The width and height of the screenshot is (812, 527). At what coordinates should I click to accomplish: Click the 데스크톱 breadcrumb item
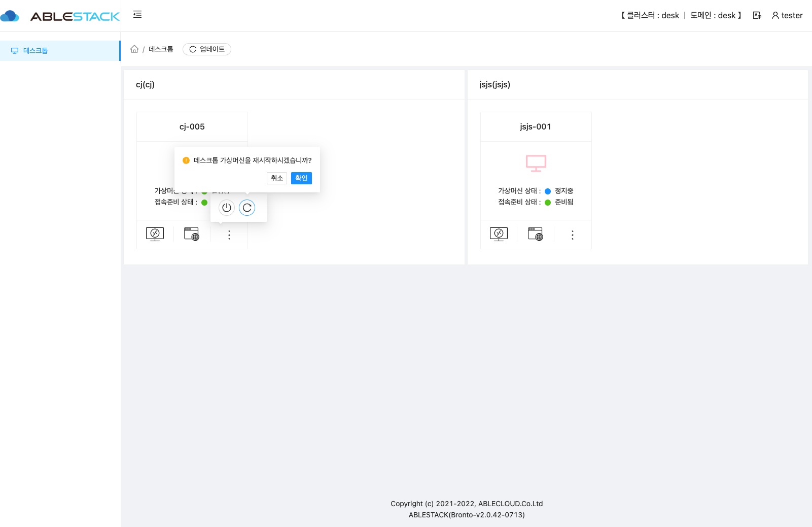(x=161, y=49)
